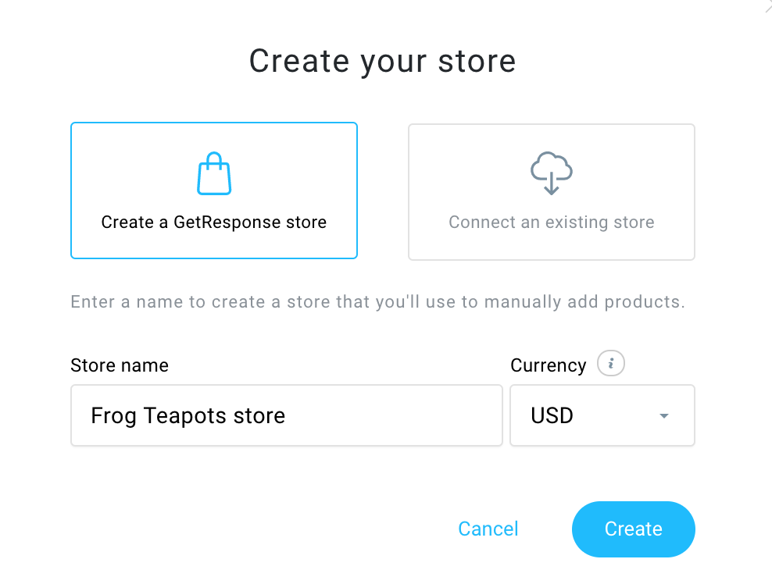Click the Cancel link

(x=488, y=529)
